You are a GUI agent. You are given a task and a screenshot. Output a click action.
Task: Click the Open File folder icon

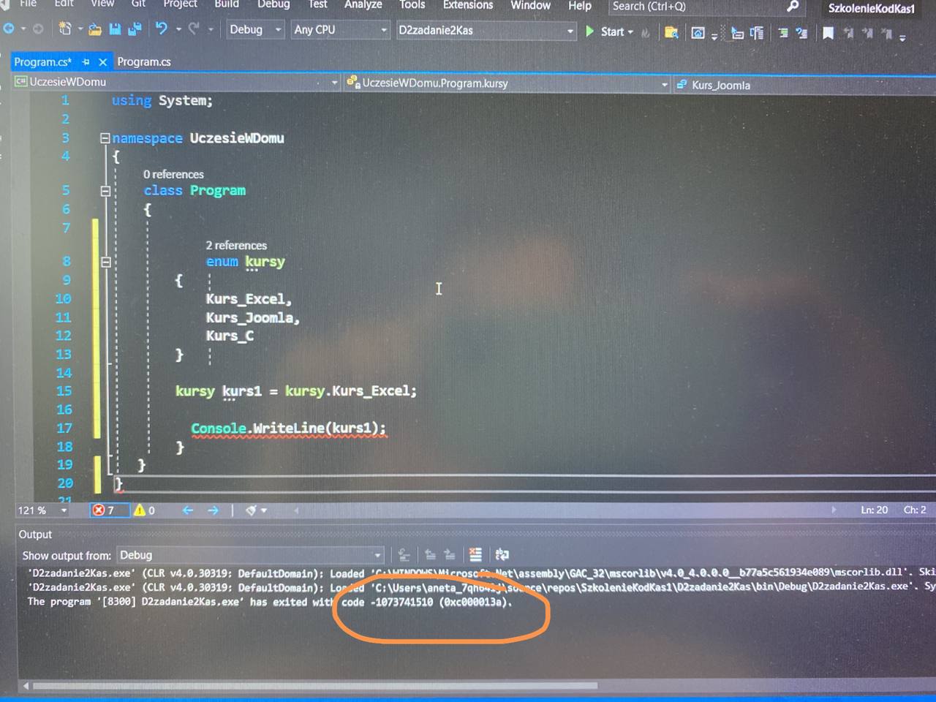(x=95, y=29)
